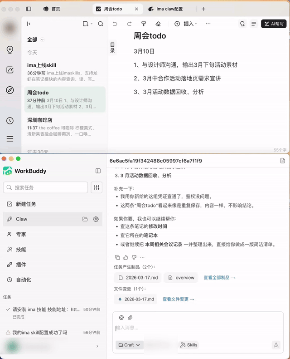Open 自动化 in WorkBuddy sidebar

(53, 280)
